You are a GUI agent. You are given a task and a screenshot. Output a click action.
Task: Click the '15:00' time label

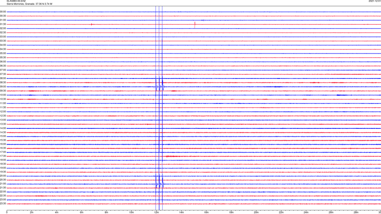tap(3, 136)
